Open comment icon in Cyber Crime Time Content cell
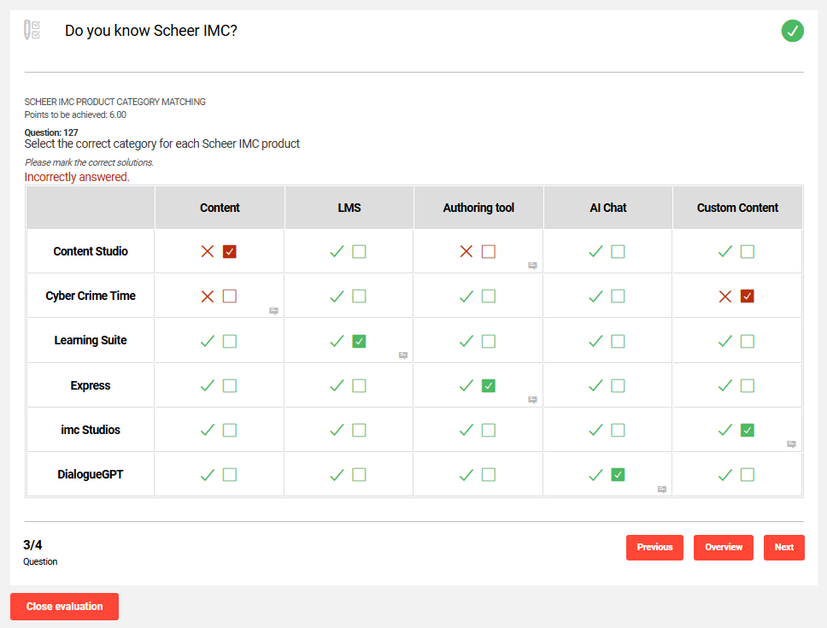Viewport: 827px width, 628px height. (273, 310)
